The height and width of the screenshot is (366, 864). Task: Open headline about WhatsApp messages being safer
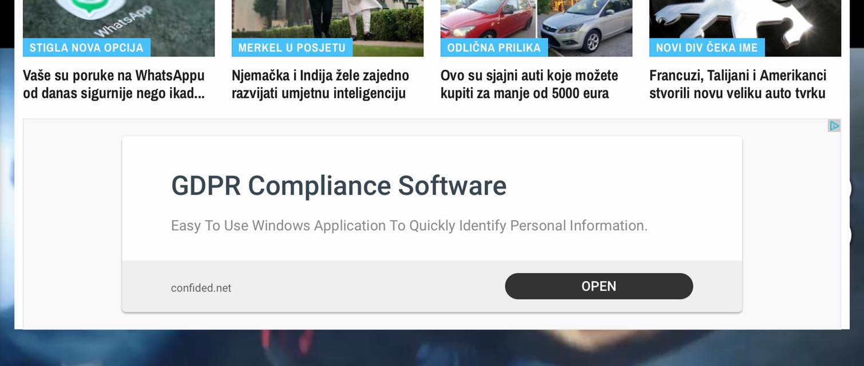pos(114,84)
